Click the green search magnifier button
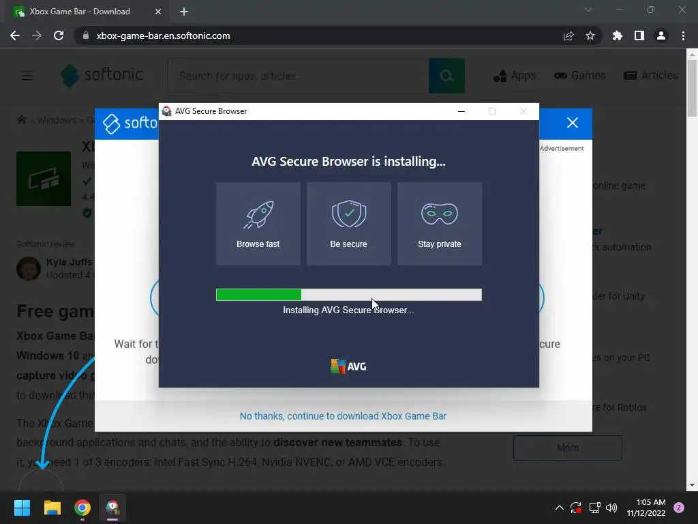This screenshot has width=698, height=524. (x=447, y=76)
